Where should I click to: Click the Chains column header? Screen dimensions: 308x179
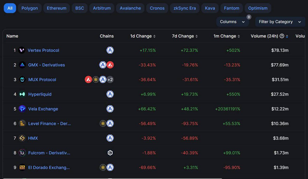(107, 36)
